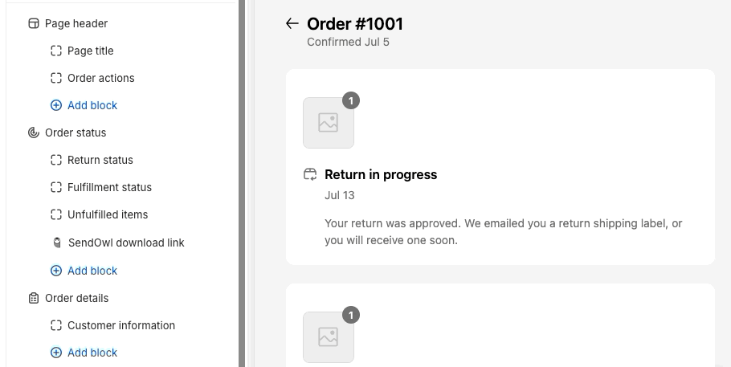Click the Page title block icon
The image size is (731, 367).
56,51
